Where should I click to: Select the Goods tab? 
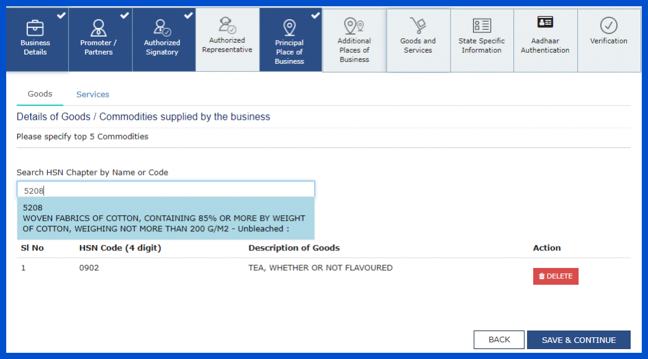click(40, 94)
